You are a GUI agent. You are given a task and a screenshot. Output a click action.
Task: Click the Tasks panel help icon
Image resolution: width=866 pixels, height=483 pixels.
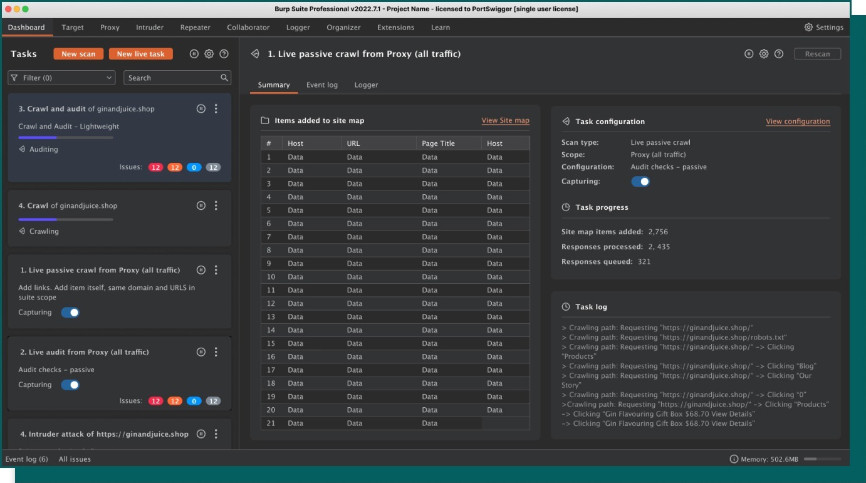[x=224, y=54]
